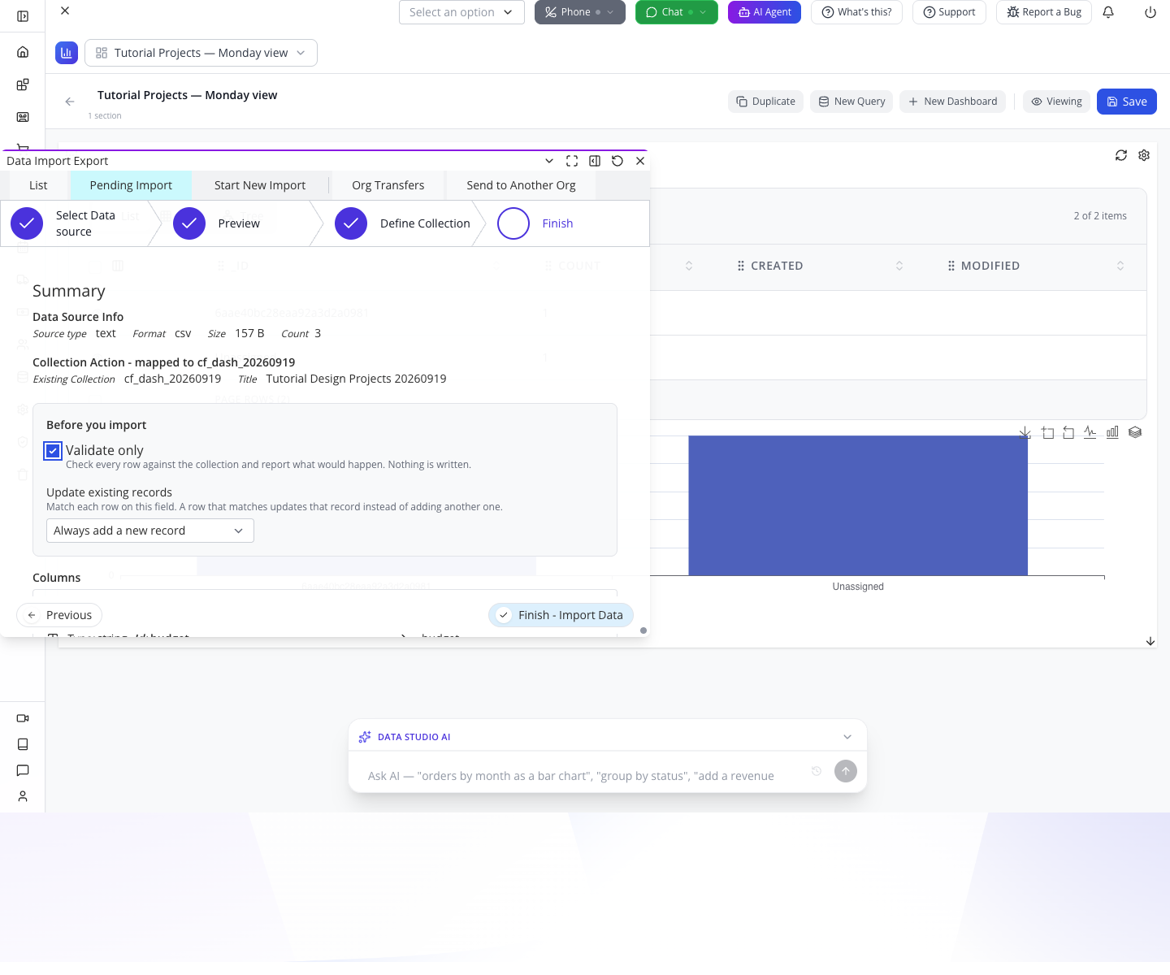
Task: Click the blue bar-chart dashboard icon
Action: tap(67, 53)
